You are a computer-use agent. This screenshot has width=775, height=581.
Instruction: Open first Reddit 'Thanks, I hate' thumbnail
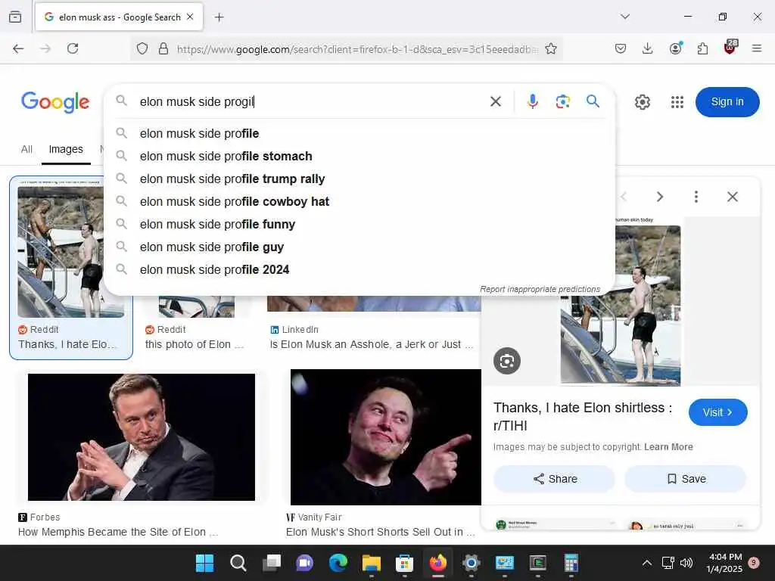[70, 251]
